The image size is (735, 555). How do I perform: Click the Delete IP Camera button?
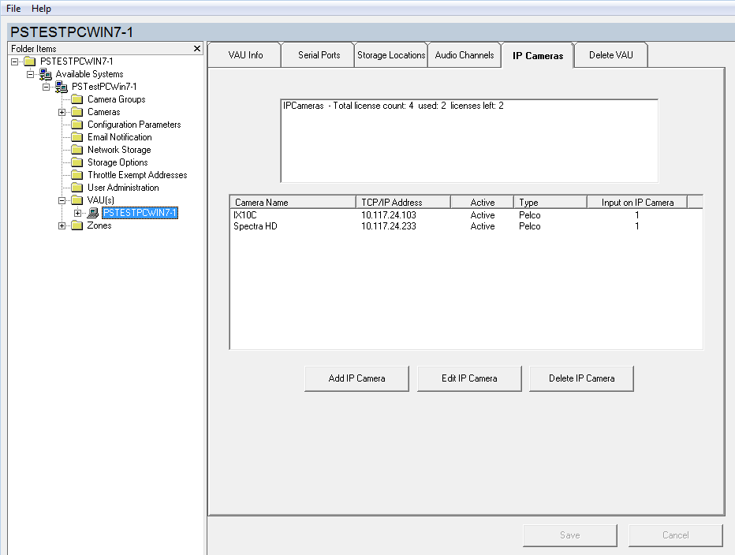point(581,378)
